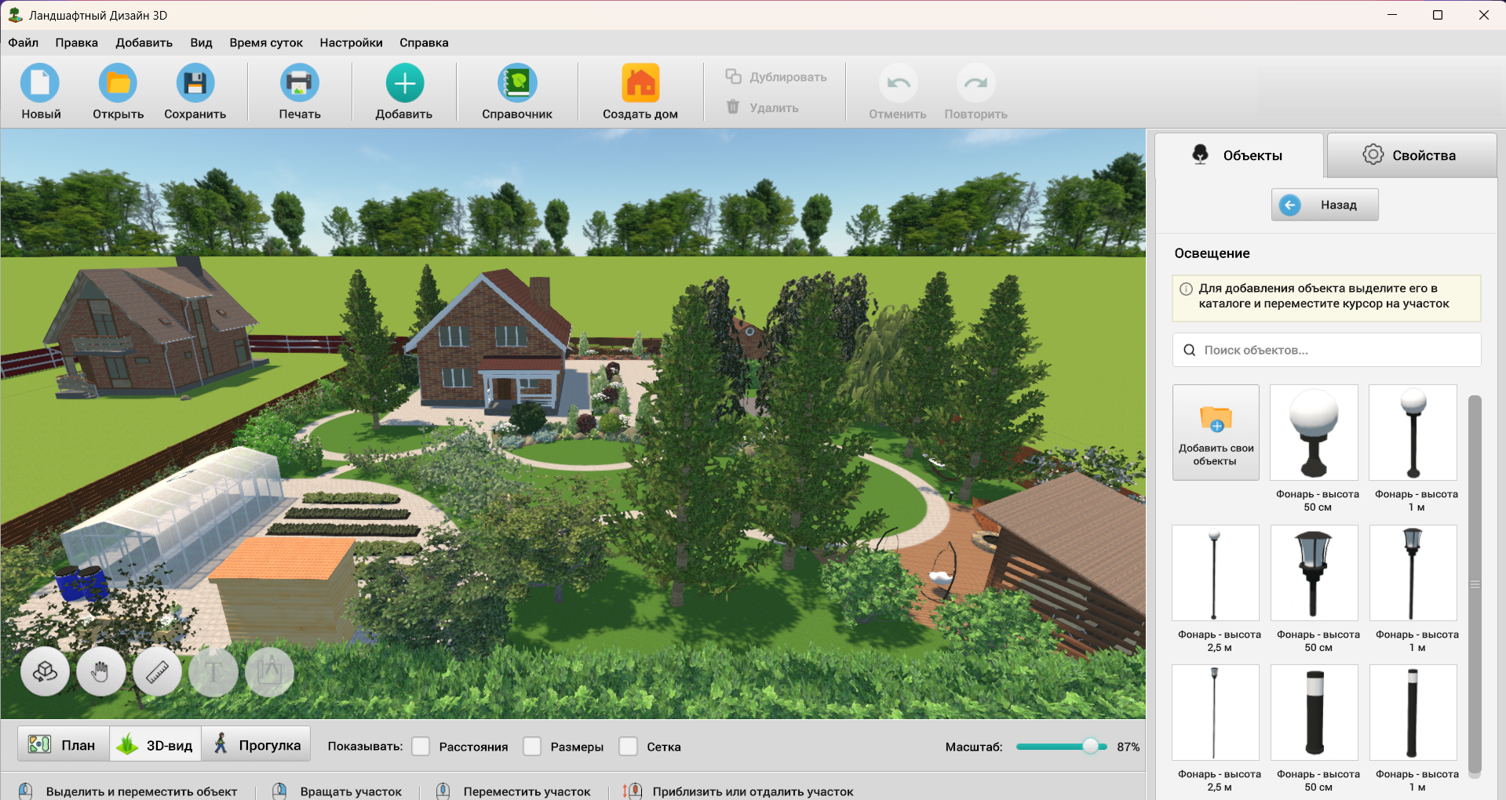
Task: Switch to the Свойства tab
Action: point(1410,155)
